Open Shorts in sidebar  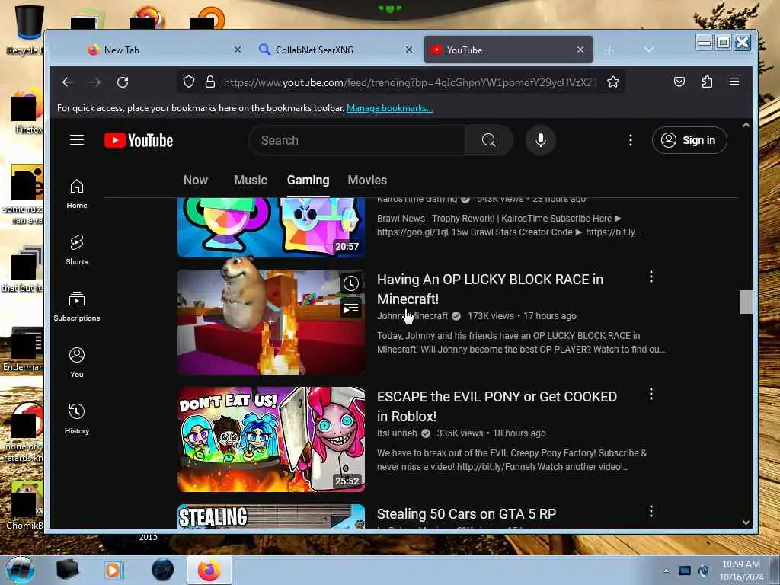click(77, 250)
